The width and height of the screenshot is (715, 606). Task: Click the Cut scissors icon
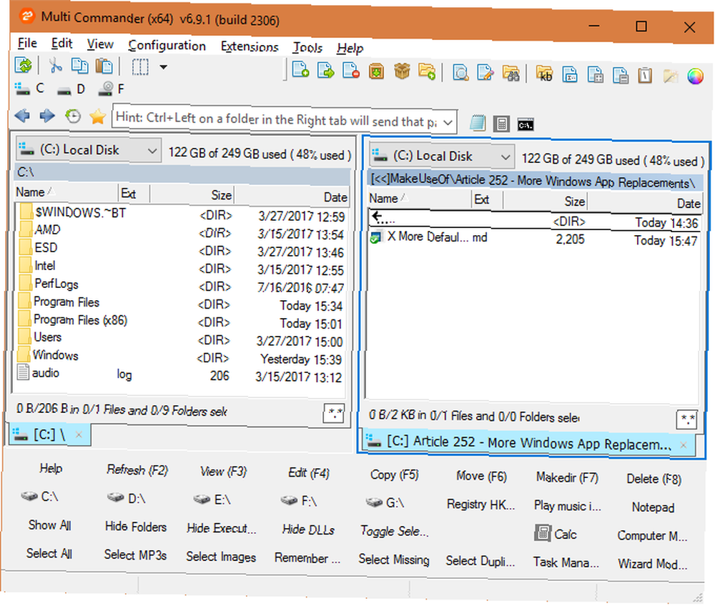(x=55, y=66)
